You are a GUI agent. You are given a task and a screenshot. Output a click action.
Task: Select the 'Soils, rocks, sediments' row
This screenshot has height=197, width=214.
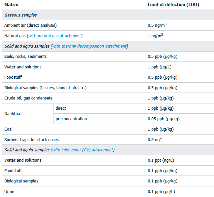click(x=25, y=57)
